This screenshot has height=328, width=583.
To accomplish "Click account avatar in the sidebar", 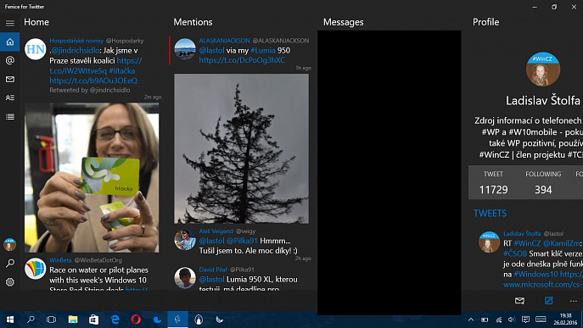I will coord(9,245).
